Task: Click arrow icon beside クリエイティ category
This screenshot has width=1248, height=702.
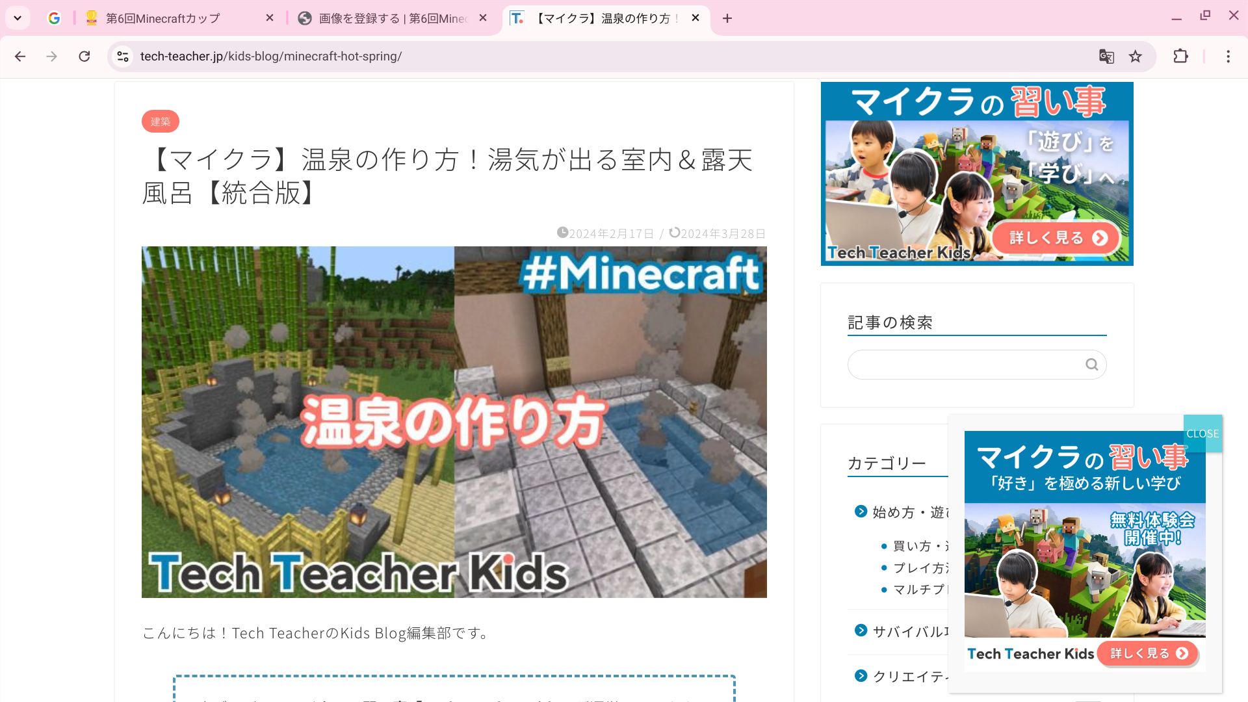Action: (861, 676)
